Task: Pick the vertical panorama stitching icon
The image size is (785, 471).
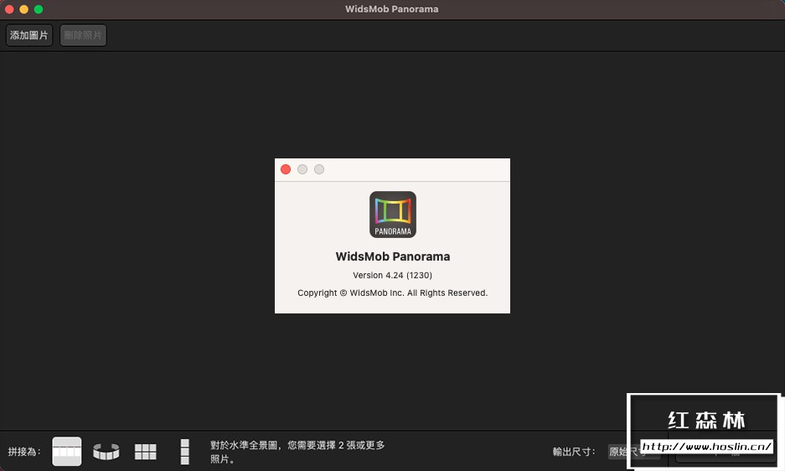Action: (185, 452)
